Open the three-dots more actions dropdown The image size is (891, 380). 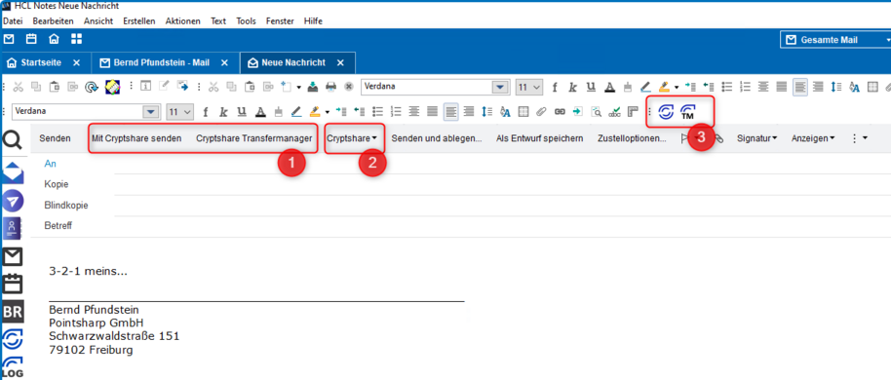tap(859, 138)
